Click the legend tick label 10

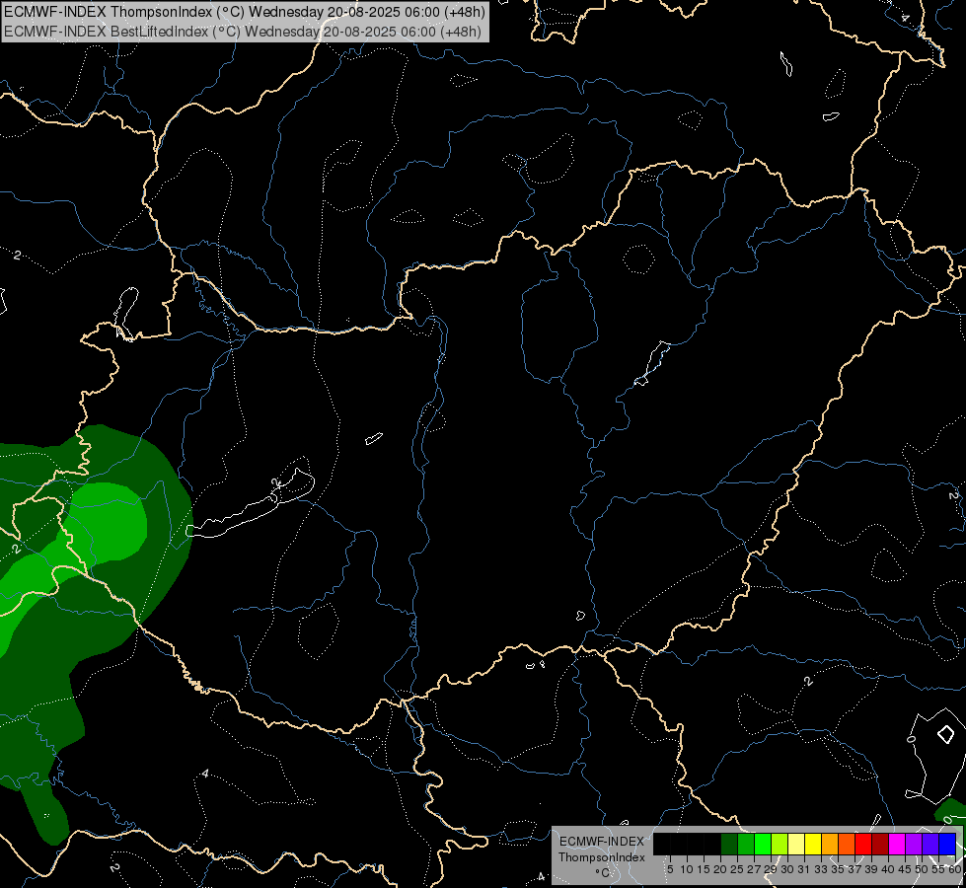point(687,869)
